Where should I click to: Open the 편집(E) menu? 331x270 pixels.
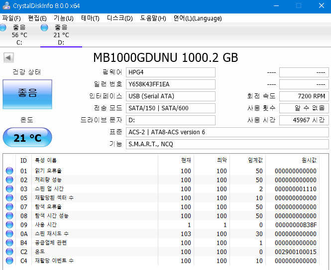coord(37,18)
